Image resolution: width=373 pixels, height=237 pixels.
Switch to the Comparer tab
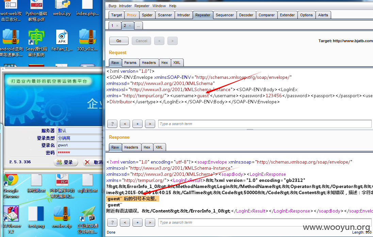tap(267, 15)
